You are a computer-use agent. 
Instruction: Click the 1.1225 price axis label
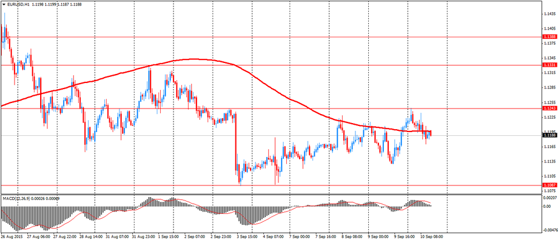point(550,117)
